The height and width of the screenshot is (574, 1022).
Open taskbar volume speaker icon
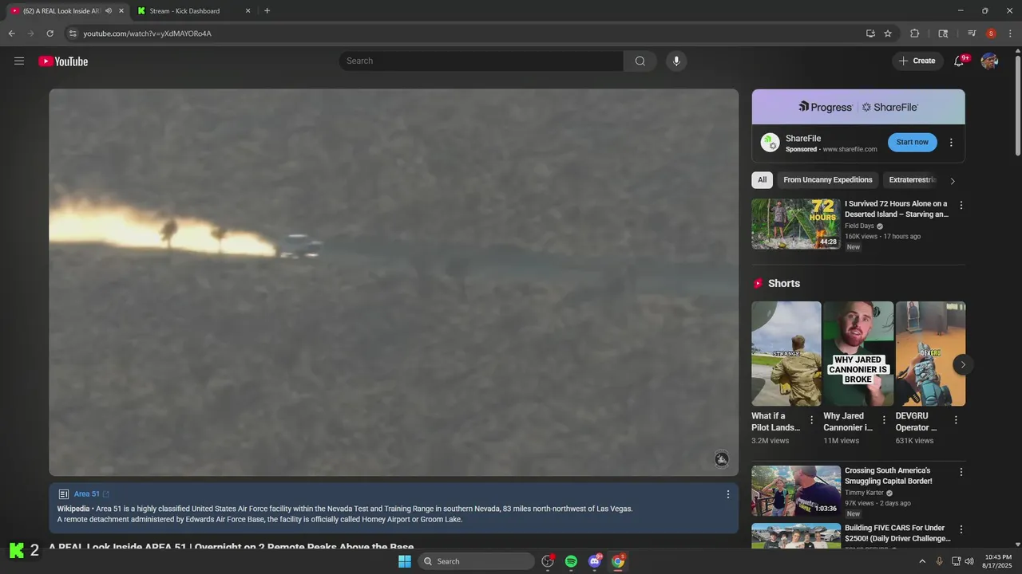[969, 561]
